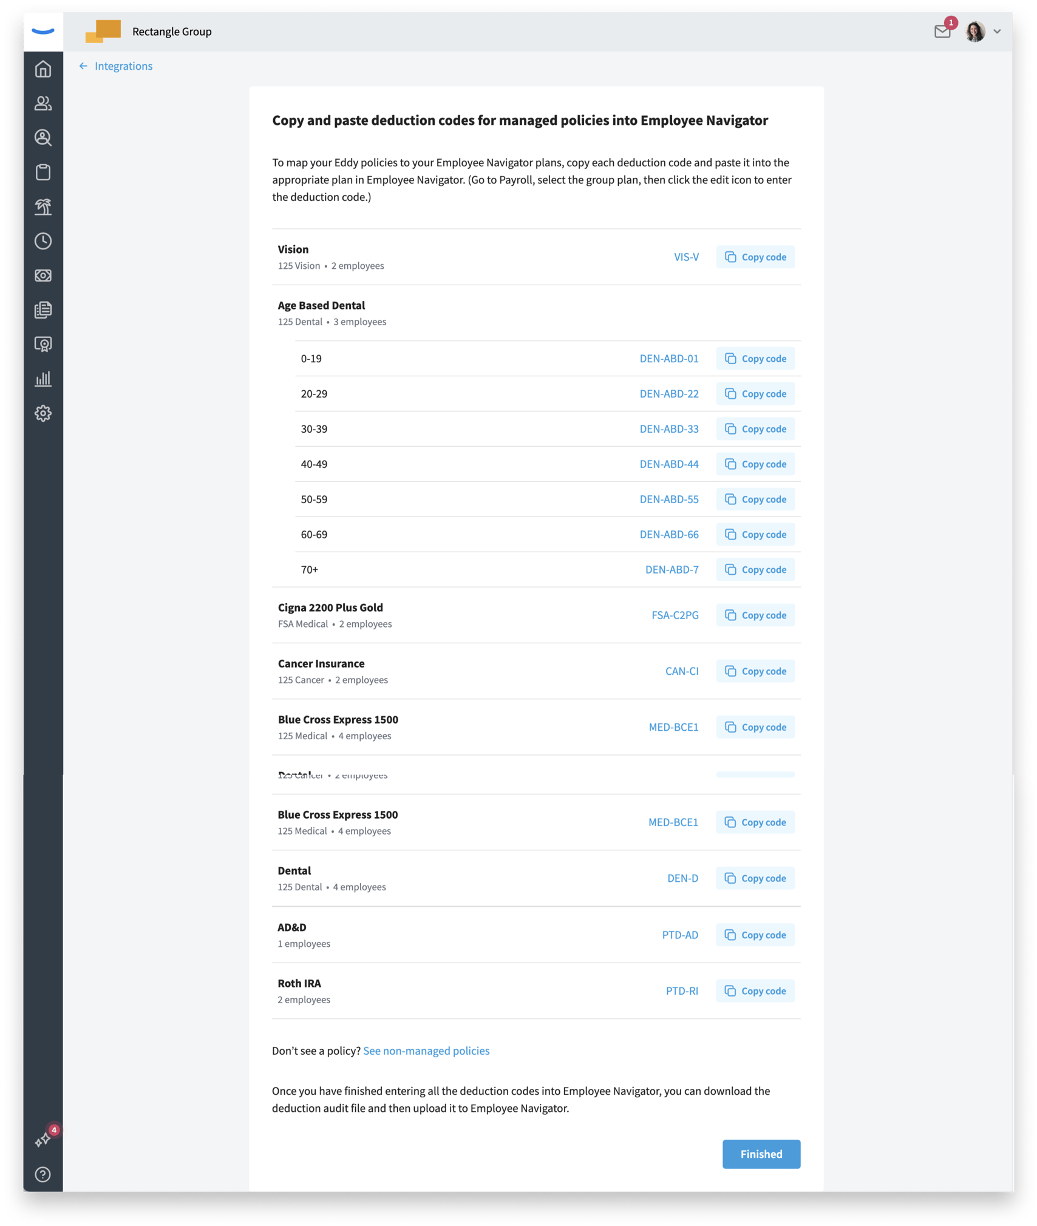
Task: Click the Training certificate icon in sidebar
Action: pyautogui.click(x=43, y=344)
